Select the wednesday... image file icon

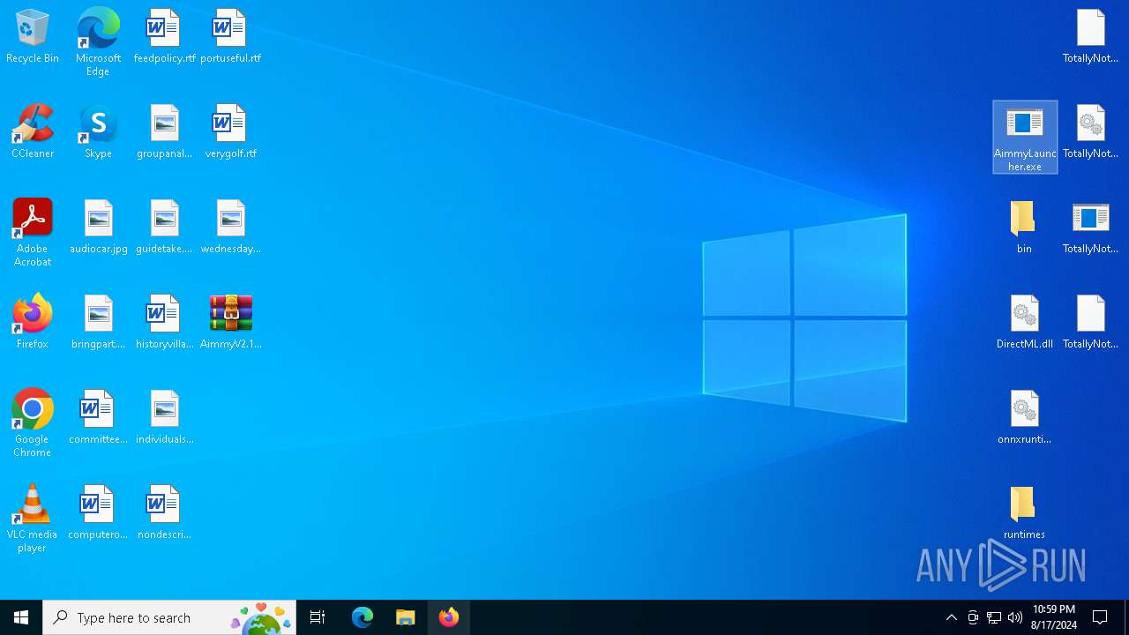[x=230, y=228]
